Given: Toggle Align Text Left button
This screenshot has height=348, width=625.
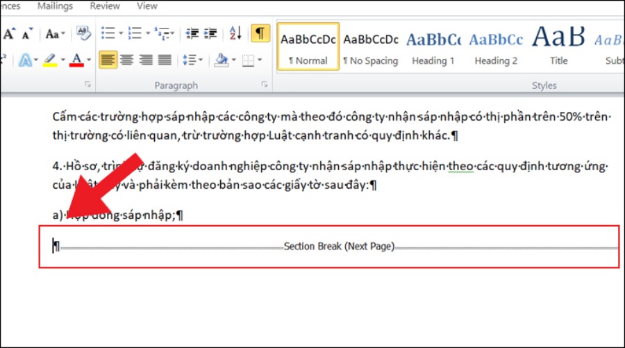Looking at the screenshot, I should (x=108, y=60).
